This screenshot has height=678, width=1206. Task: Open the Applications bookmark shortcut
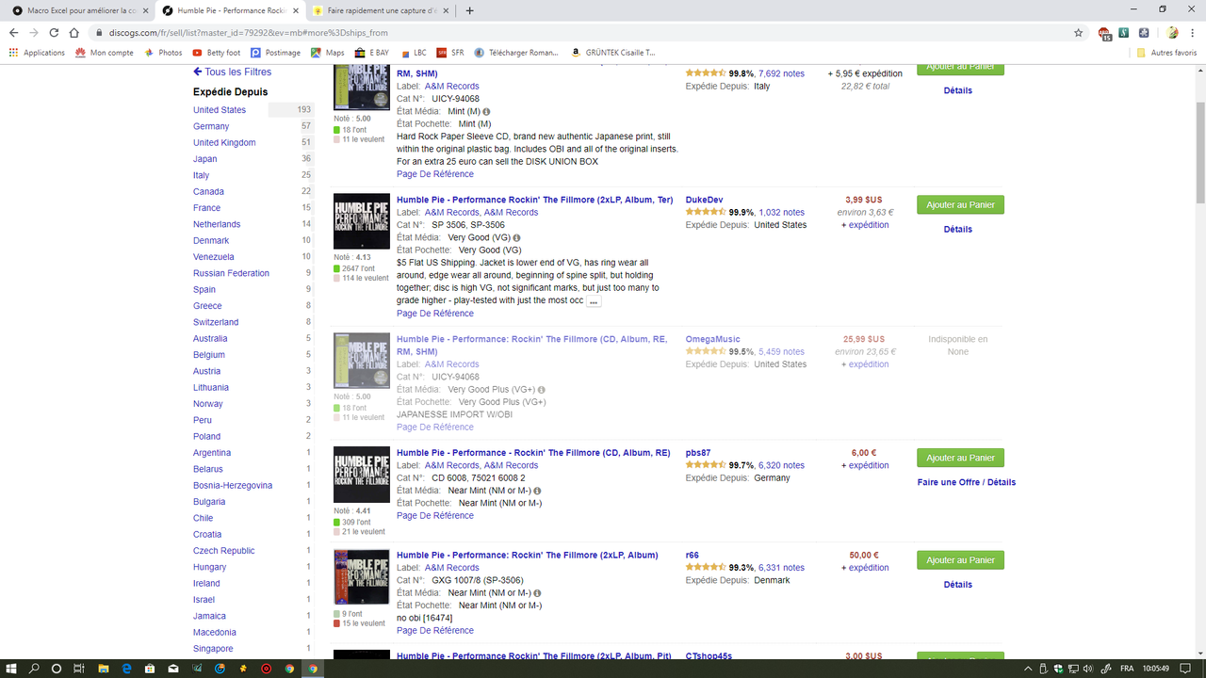click(x=37, y=53)
